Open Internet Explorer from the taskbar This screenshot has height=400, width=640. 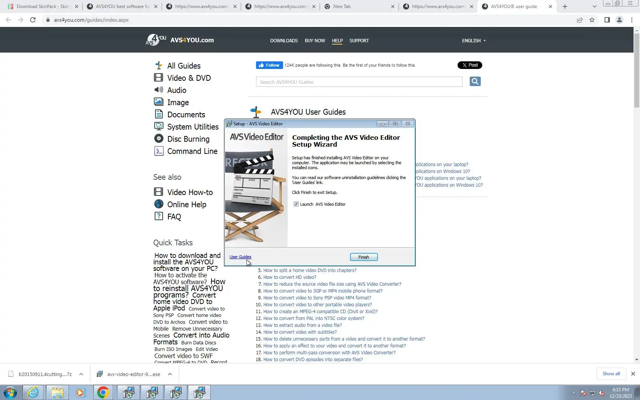(33, 392)
